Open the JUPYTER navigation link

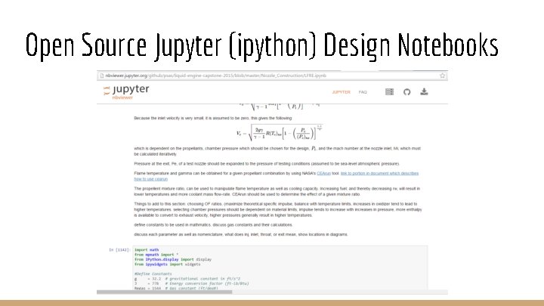pyautogui.click(x=341, y=92)
